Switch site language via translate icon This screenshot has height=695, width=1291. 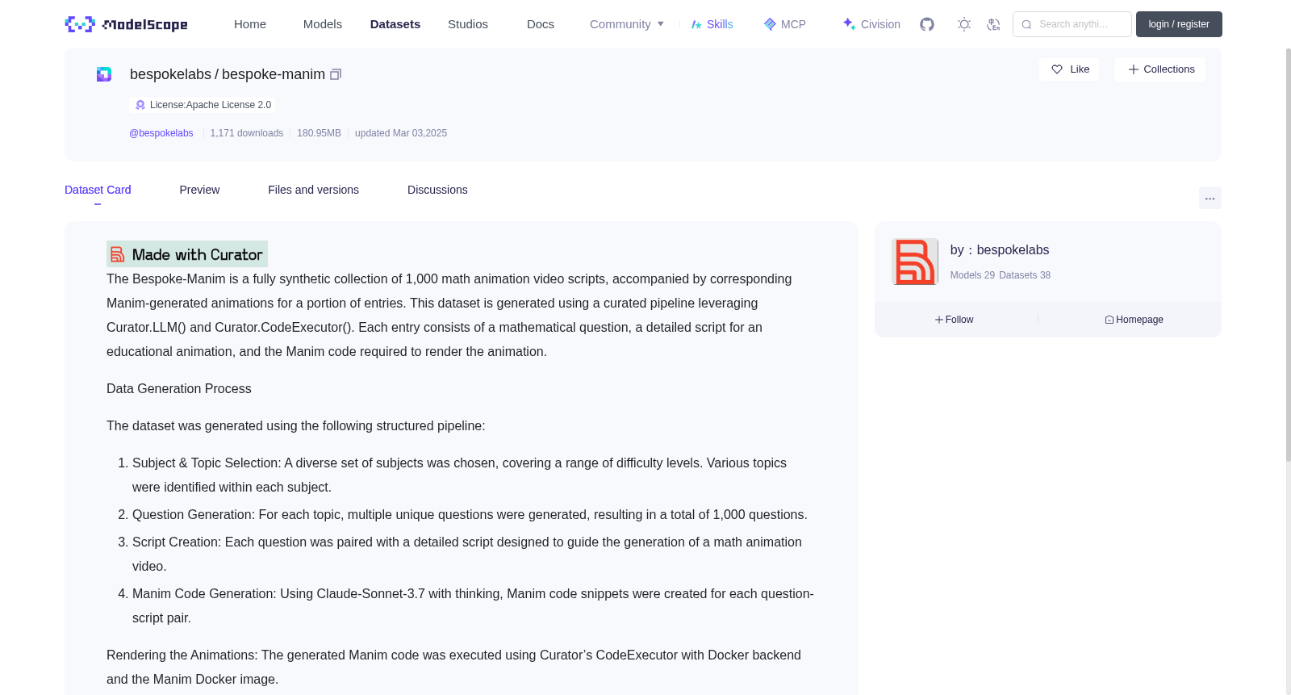[x=993, y=24]
